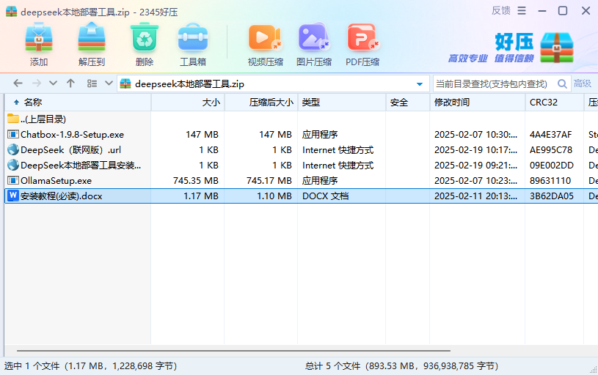Screen dimensions: 598x375
Task: Click the 删除 (Delete) trash icon
Action: point(144,37)
